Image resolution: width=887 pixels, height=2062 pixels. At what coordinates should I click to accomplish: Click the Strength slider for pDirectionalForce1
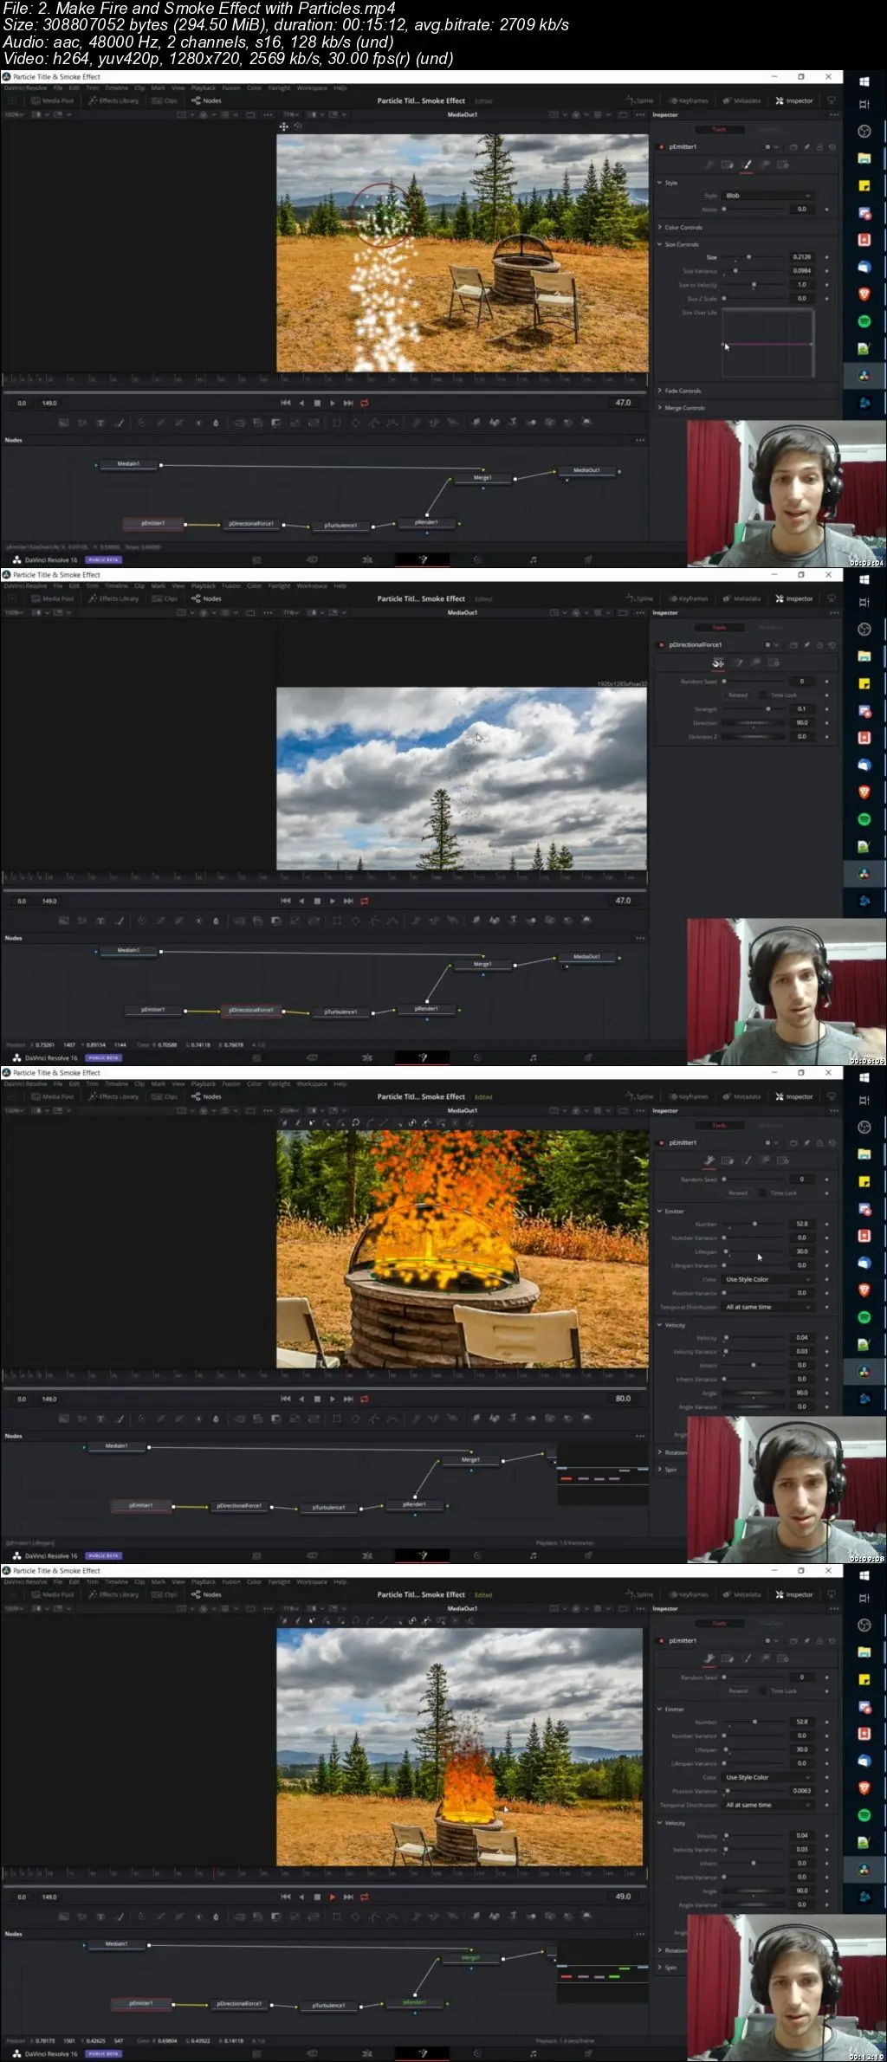tap(754, 709)
